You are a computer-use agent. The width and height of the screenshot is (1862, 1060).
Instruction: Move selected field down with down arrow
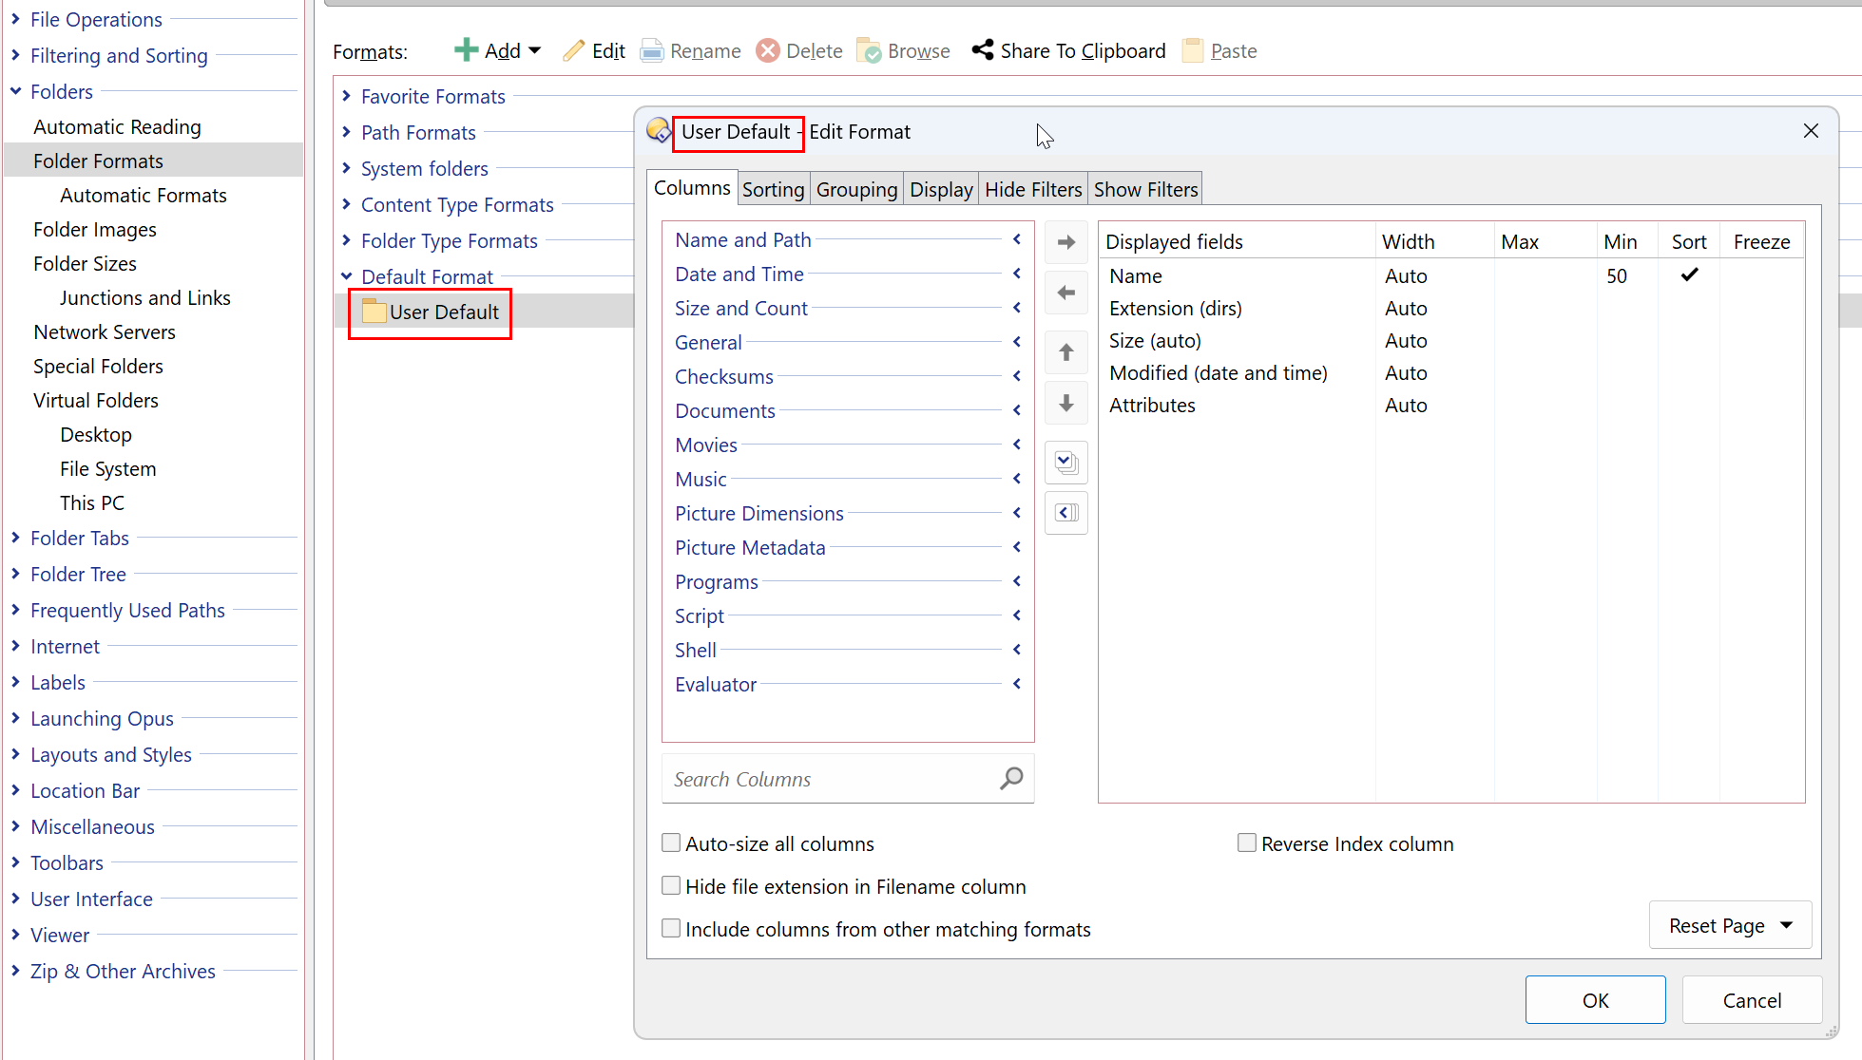coord(1065,404)
